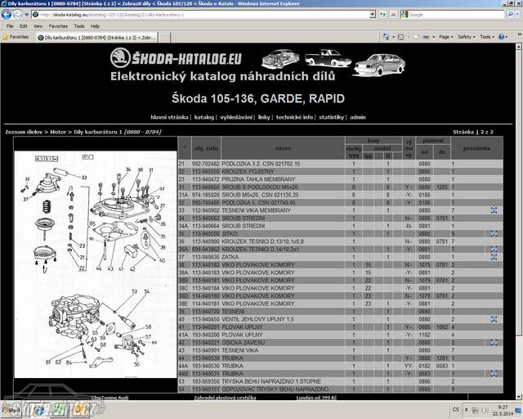Click the page scrollbar up arrow
The image size is (523, 419).
point(519,47)
